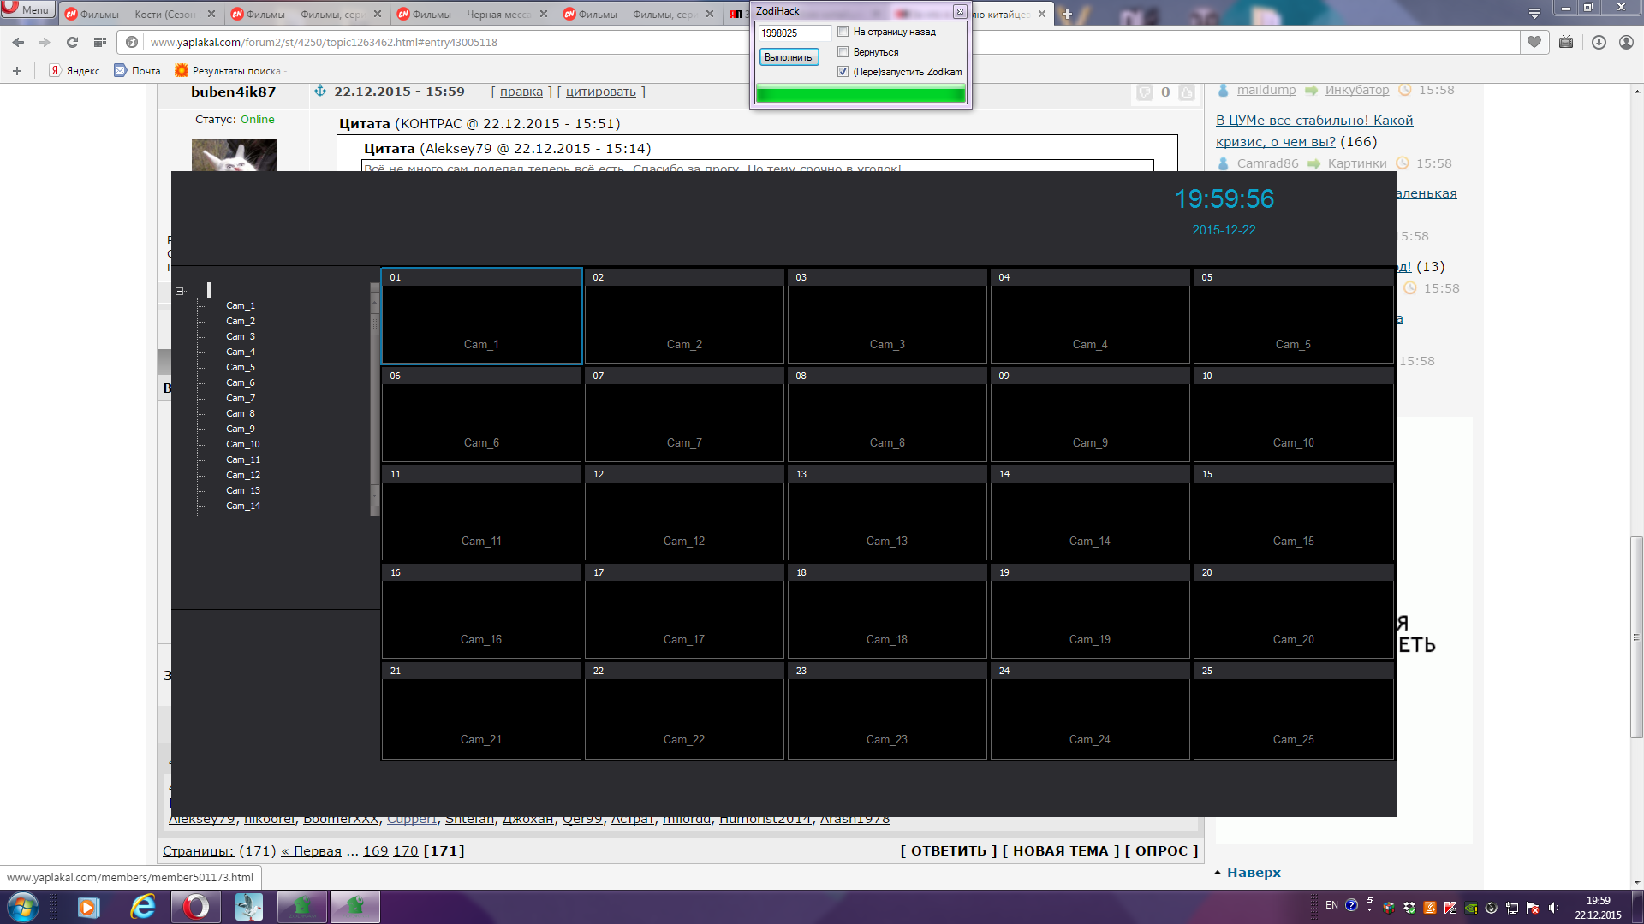Reload the page with the refresh icon
Image resolution: width=1644 pixels, height=924 pixels.
click(x=72, y=42)
